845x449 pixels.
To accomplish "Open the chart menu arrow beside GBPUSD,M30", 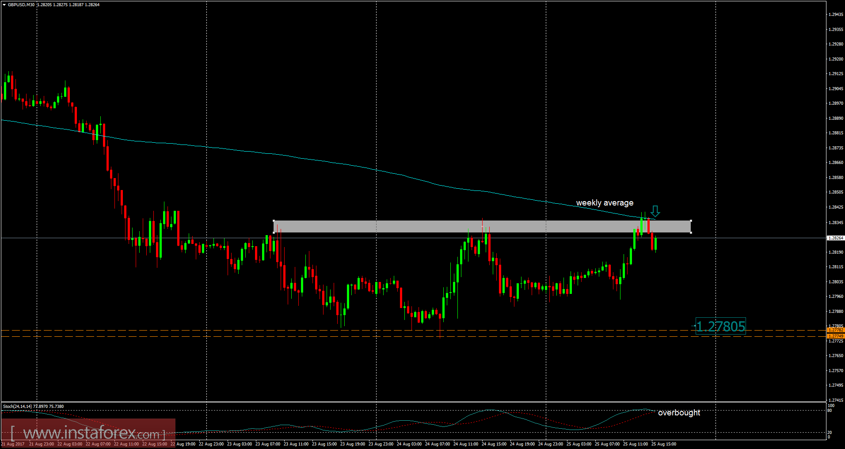I will 4,5.
